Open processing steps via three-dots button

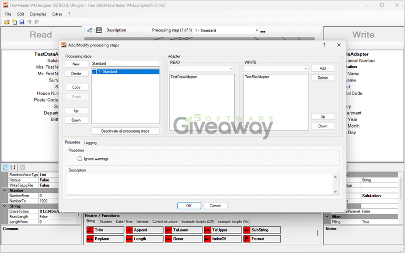click(x=262, y=32)
